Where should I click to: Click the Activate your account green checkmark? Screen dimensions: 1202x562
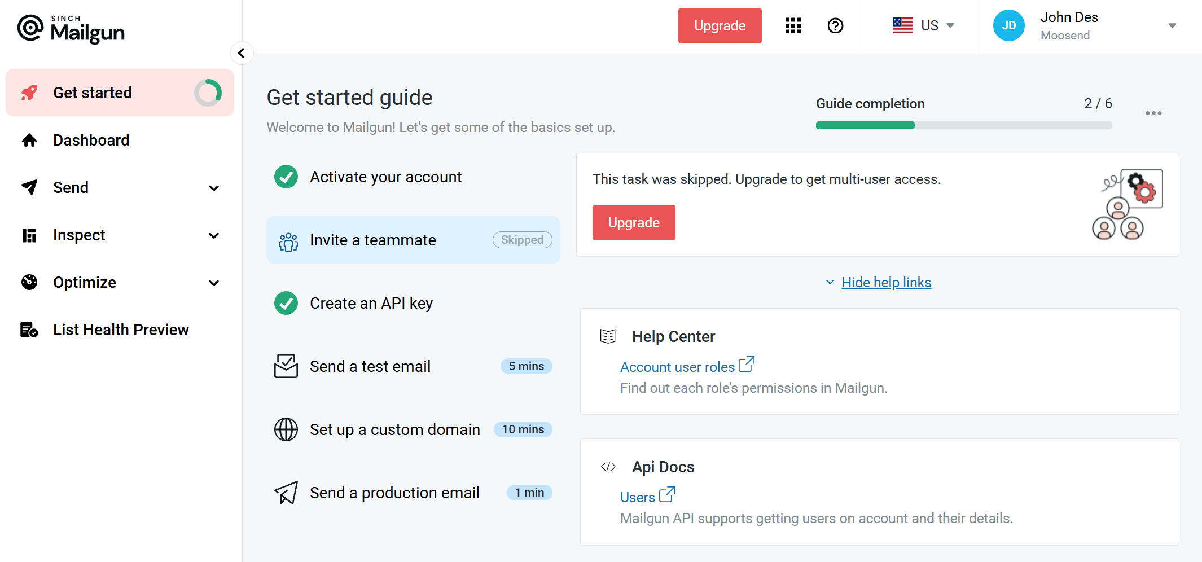point(286,177)
